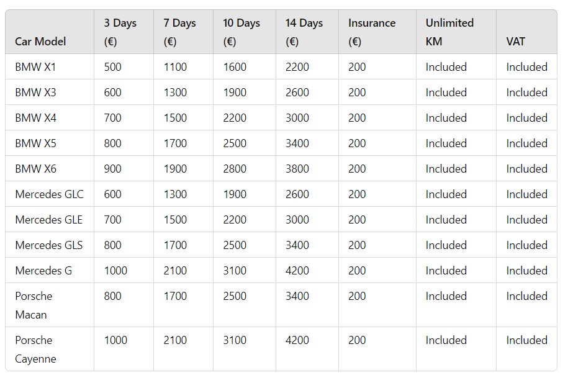Viewport: 568px width, 380px height.
Task: Click the Unlimited KM column header
Action: [x=449, y=32]
